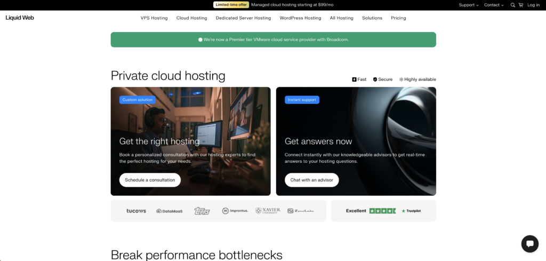Open the VPS Hosting menu
546x261 pixels.
pos(154,18)
